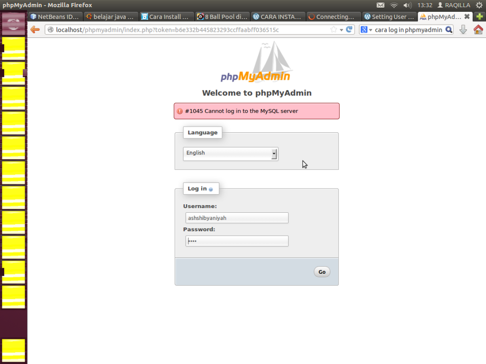Open the RAQILLA user menu
Image resolution: width=486 pixels, height=364 pixels.
tap(454, 5)
